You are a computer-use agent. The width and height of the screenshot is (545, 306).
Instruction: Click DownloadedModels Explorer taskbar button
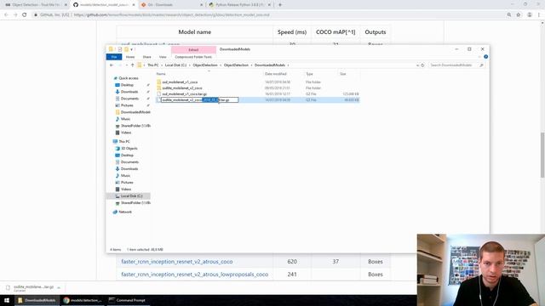click(37, 300)
